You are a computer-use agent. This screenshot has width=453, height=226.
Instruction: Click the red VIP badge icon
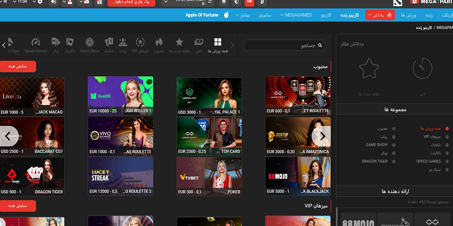(x=249, y=2)
